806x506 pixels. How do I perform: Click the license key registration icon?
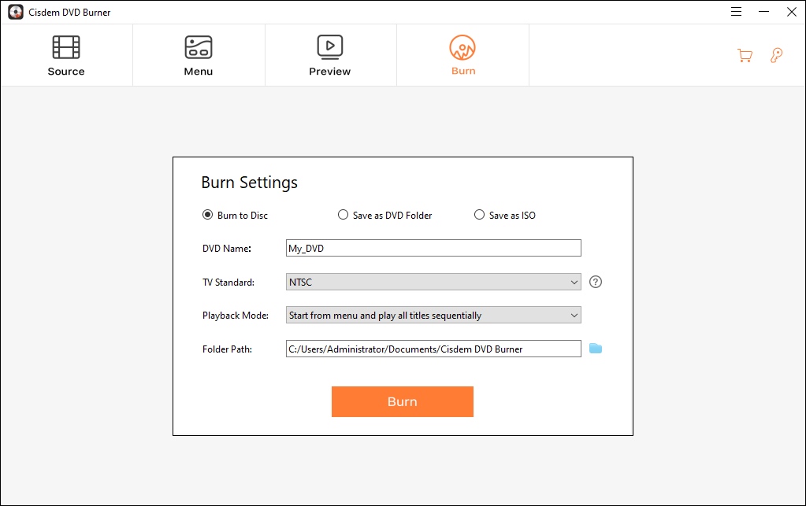pyautogui.click(x=776, y=55)
